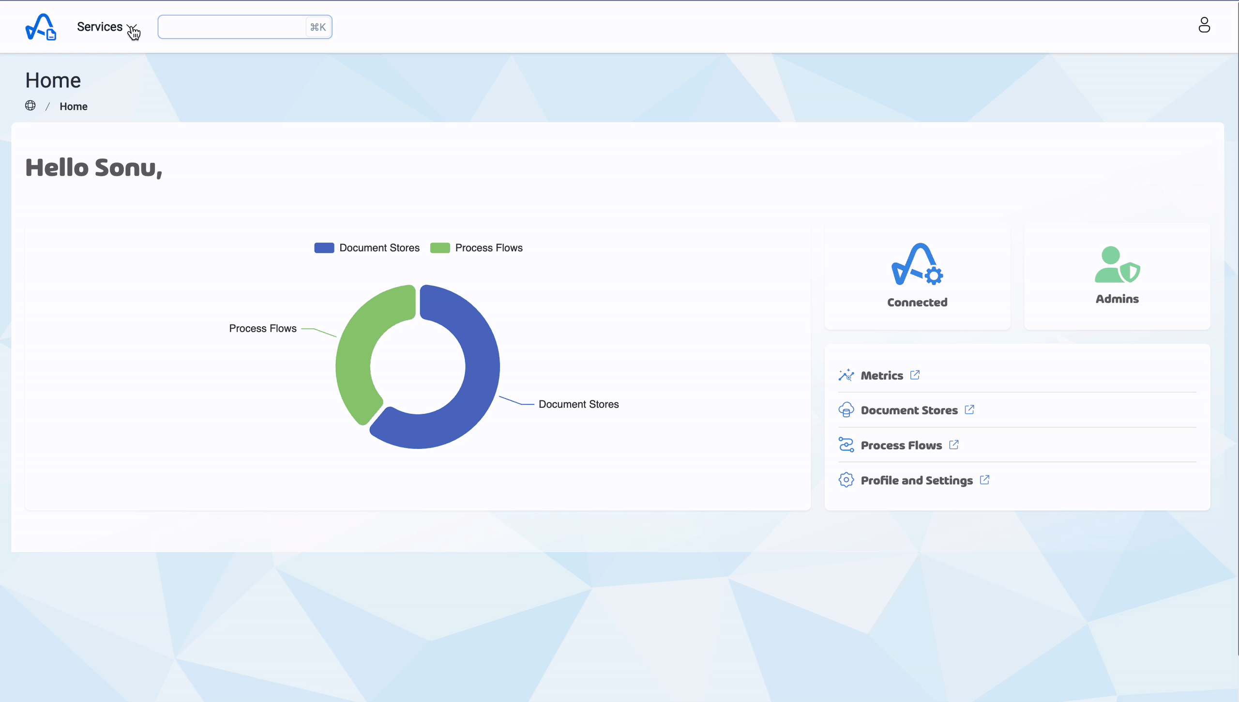
Task: Click the Profile and Settings gear icon
Action: point(846,480)
